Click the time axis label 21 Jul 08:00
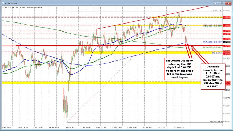Screen dimensions: 233x131 179,127
